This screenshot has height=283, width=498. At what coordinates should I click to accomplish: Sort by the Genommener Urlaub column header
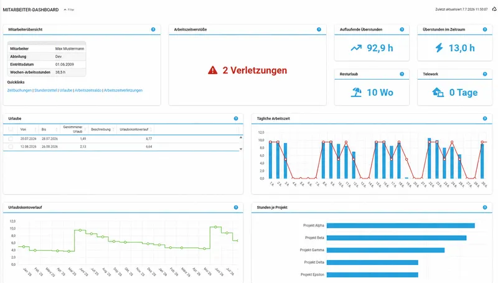(73, 129)
